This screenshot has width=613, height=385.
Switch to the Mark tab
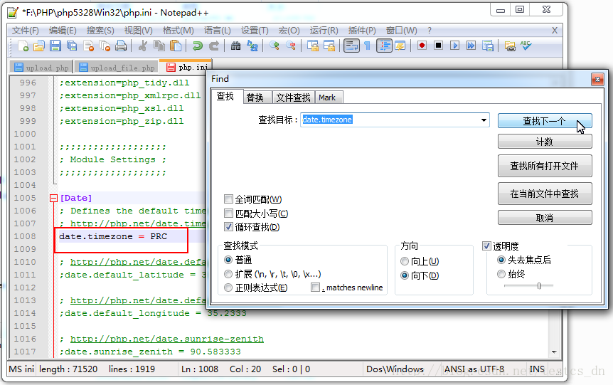tap(327, 97)
